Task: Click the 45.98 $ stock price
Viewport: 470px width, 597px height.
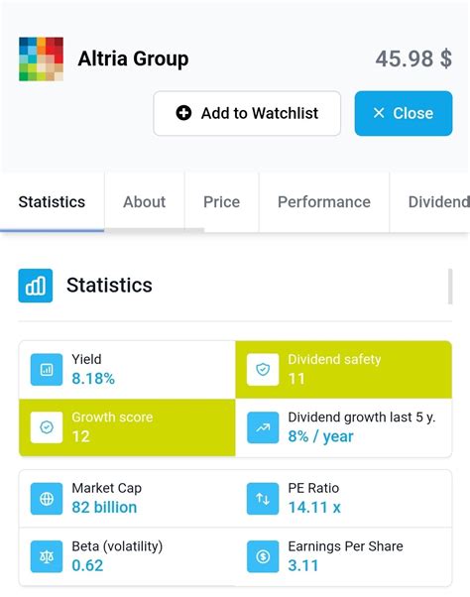Action: tap(413, 60)
